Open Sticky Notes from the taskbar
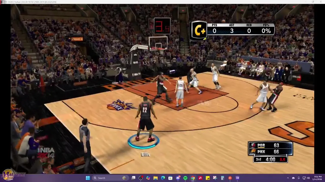This screenshot has height=182, width=325. [207, 178]
